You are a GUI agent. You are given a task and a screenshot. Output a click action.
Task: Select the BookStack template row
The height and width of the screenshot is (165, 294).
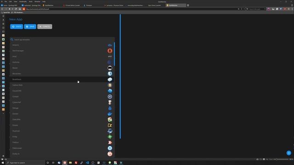pos(62,79)
